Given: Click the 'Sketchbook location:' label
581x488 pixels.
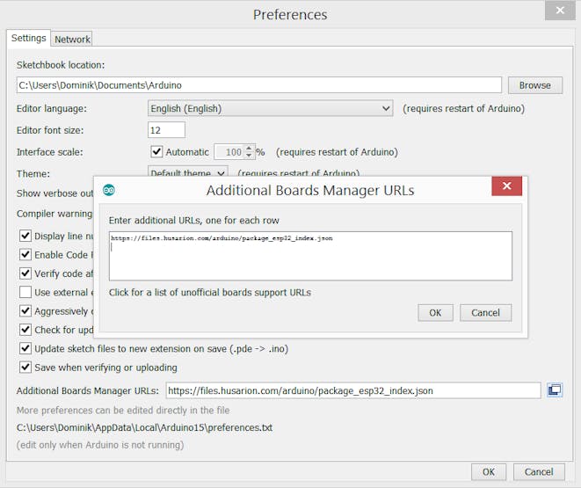Looking at the screenshot, I should pos(61,65).
